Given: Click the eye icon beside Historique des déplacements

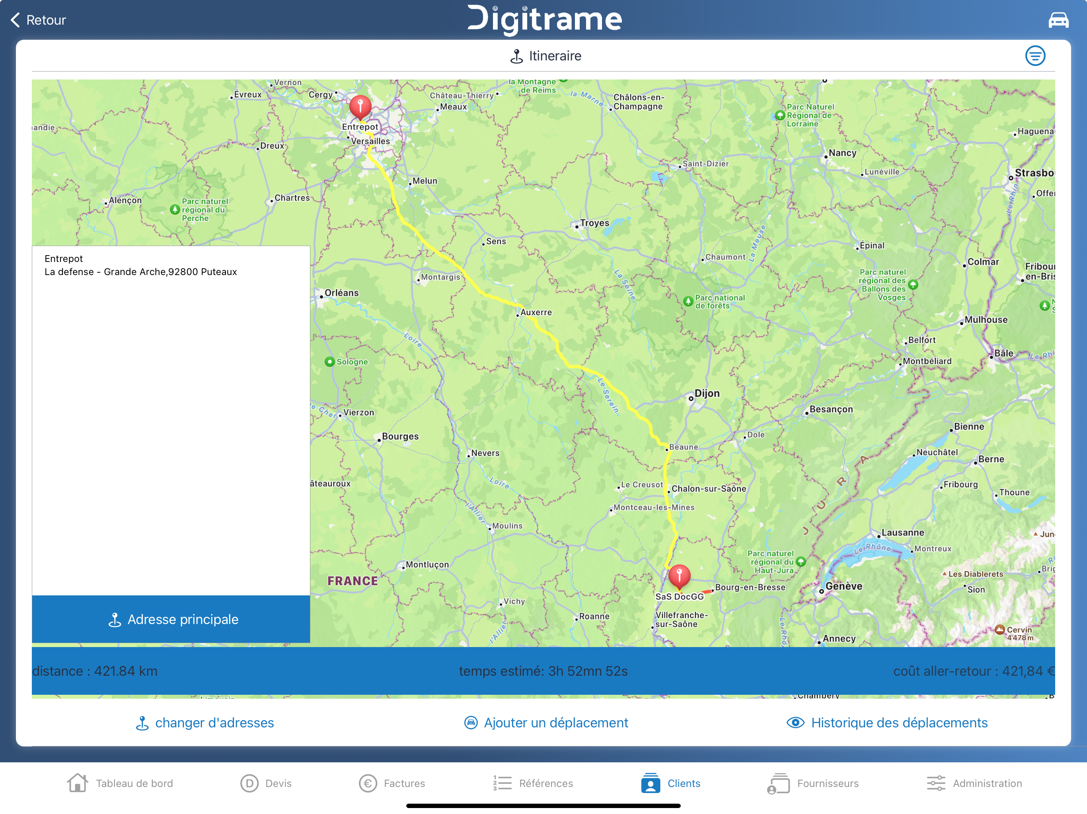Looking at the screenshot, I should (x=795, y=722).
